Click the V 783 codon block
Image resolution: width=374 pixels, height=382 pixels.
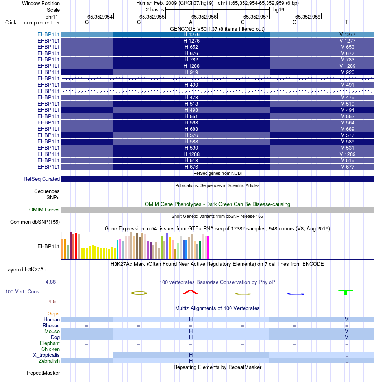pos(322,60)
